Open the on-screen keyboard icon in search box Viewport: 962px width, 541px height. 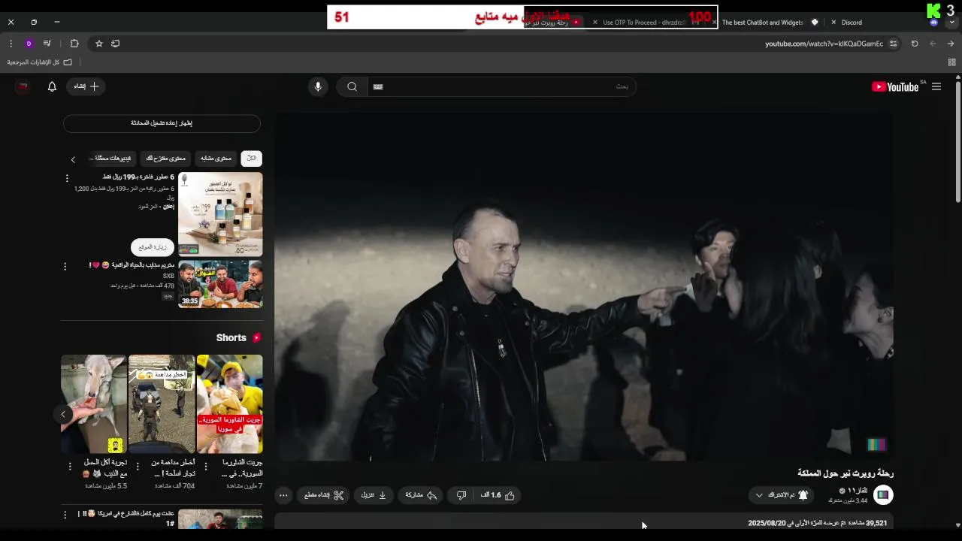(x=378, y=86)
